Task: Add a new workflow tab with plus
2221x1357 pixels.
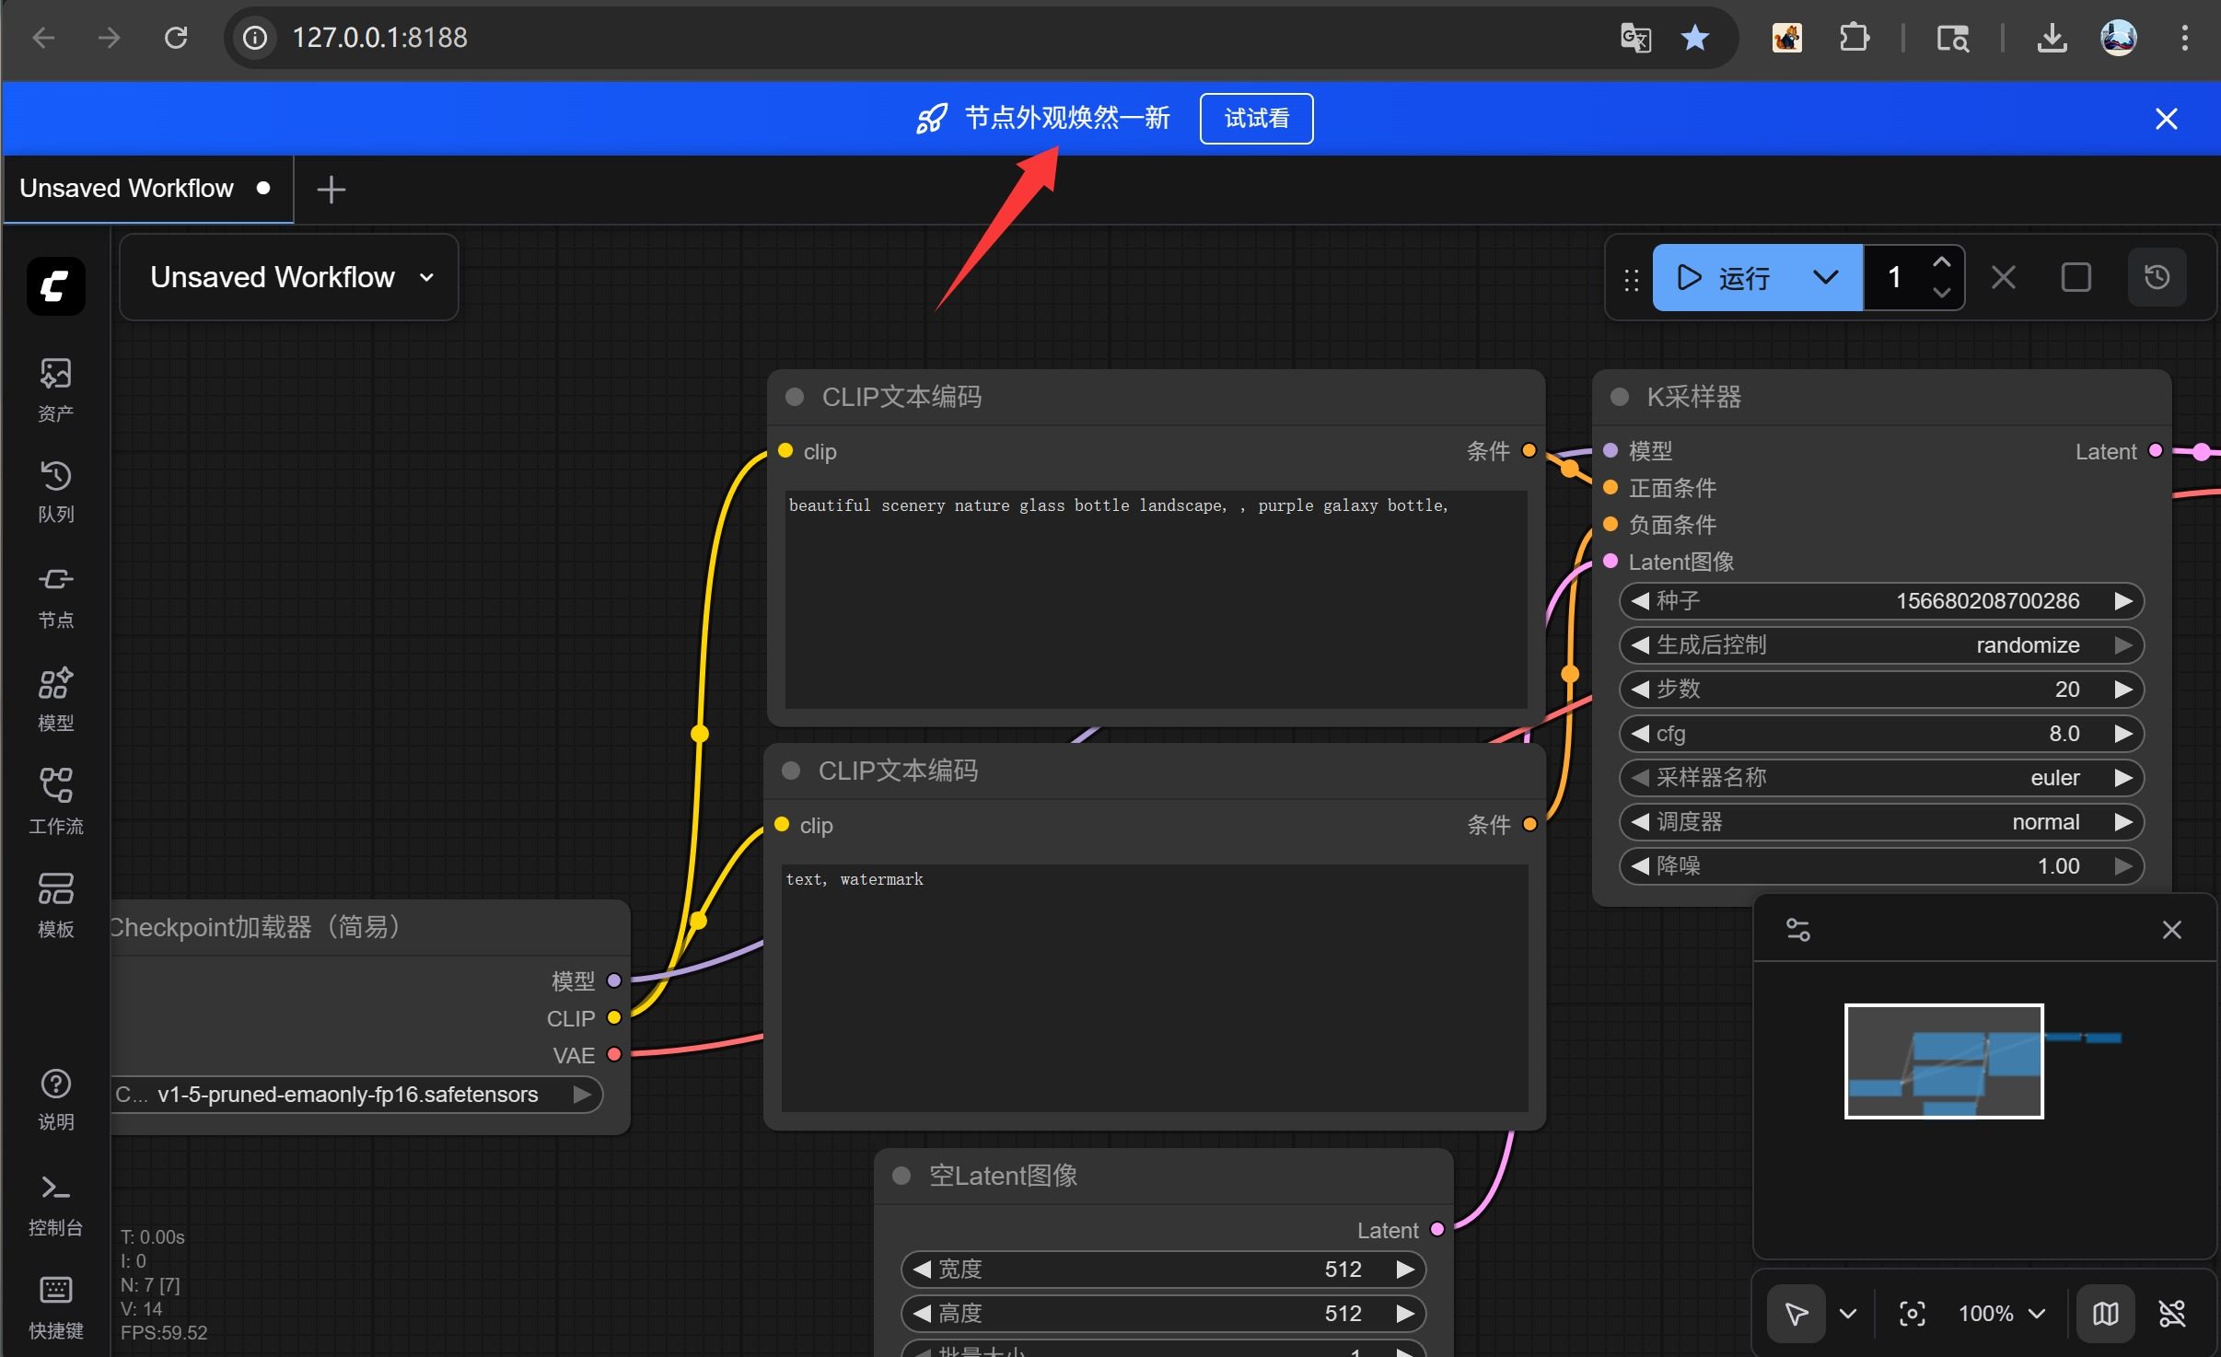Action: [331, 190]
